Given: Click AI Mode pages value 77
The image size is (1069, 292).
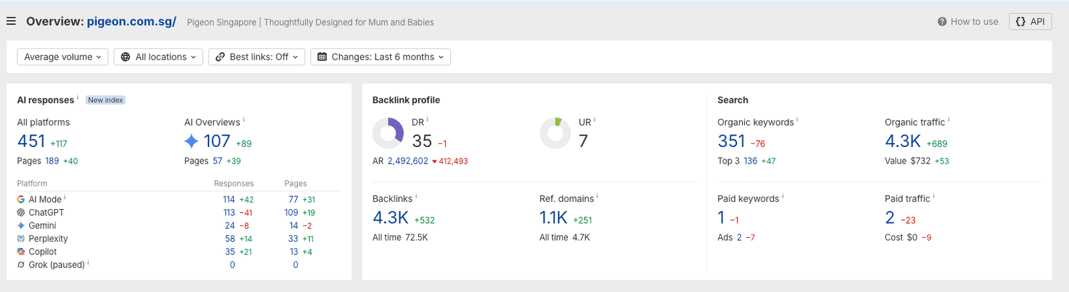Looking at the screenshot, I should pos(293,199).
